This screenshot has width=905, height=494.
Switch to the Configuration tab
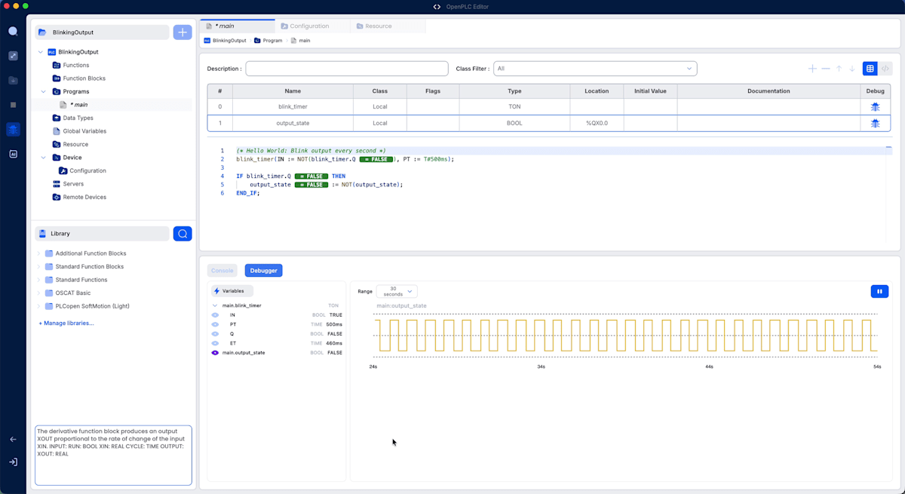click(x=312, y=26)
